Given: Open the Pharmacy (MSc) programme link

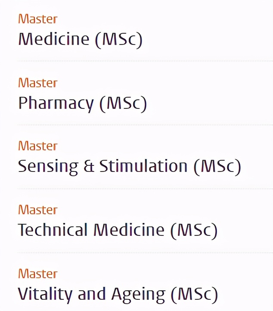Looking at the screenshot, I should pos(82,103).
